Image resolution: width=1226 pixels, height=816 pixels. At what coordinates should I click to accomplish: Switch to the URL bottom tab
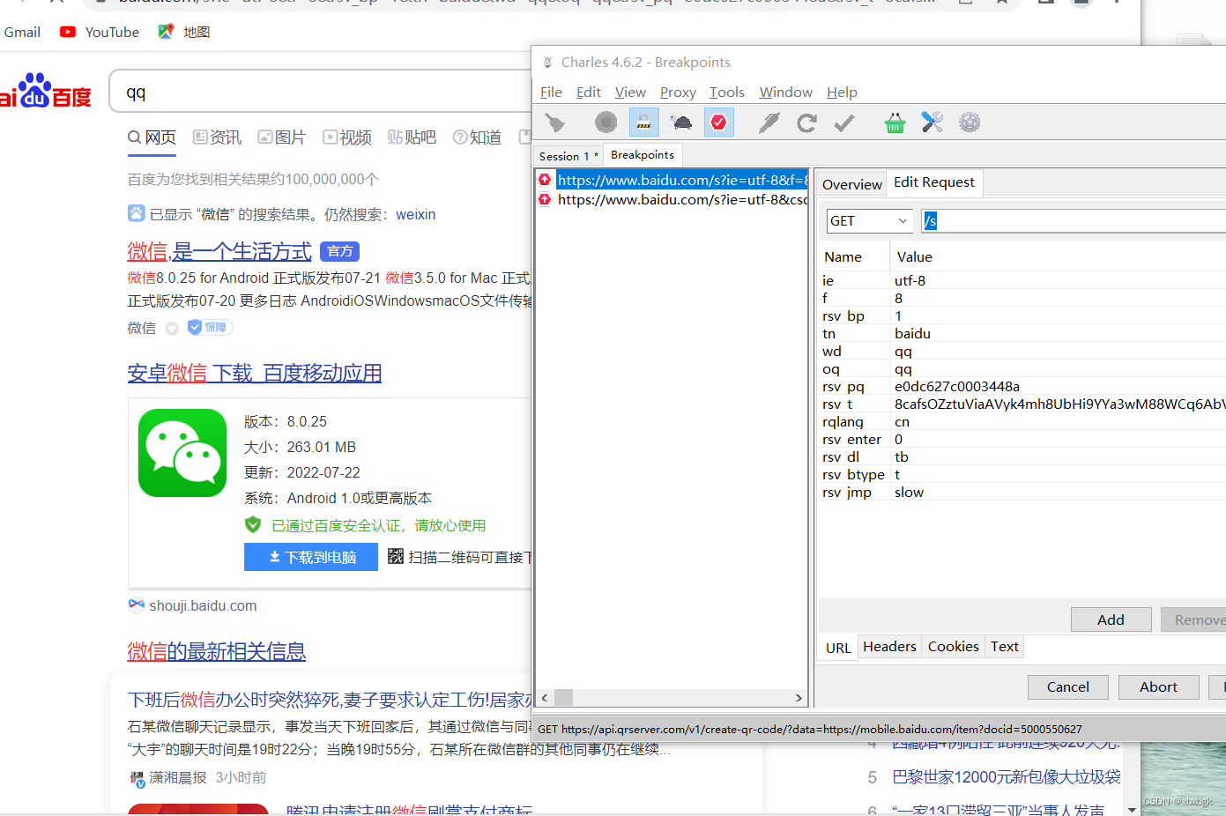coord(838,648)
